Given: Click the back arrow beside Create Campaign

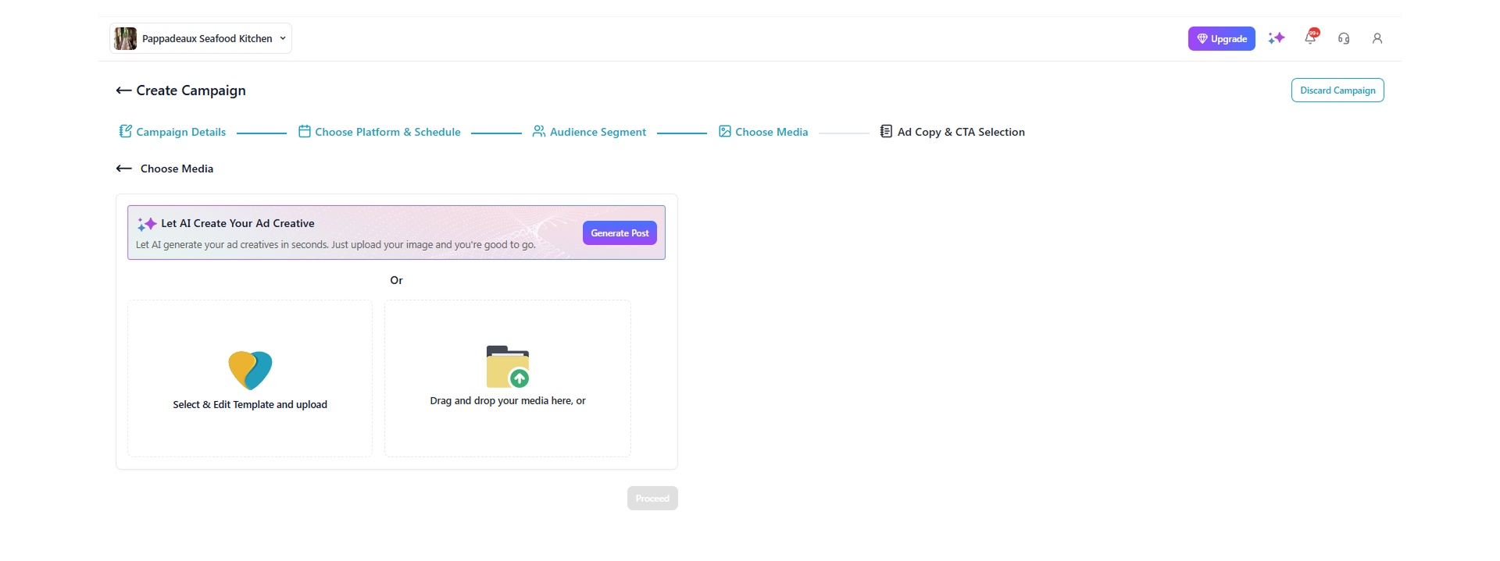Looking at the screenshot, I should click(123, 91).
